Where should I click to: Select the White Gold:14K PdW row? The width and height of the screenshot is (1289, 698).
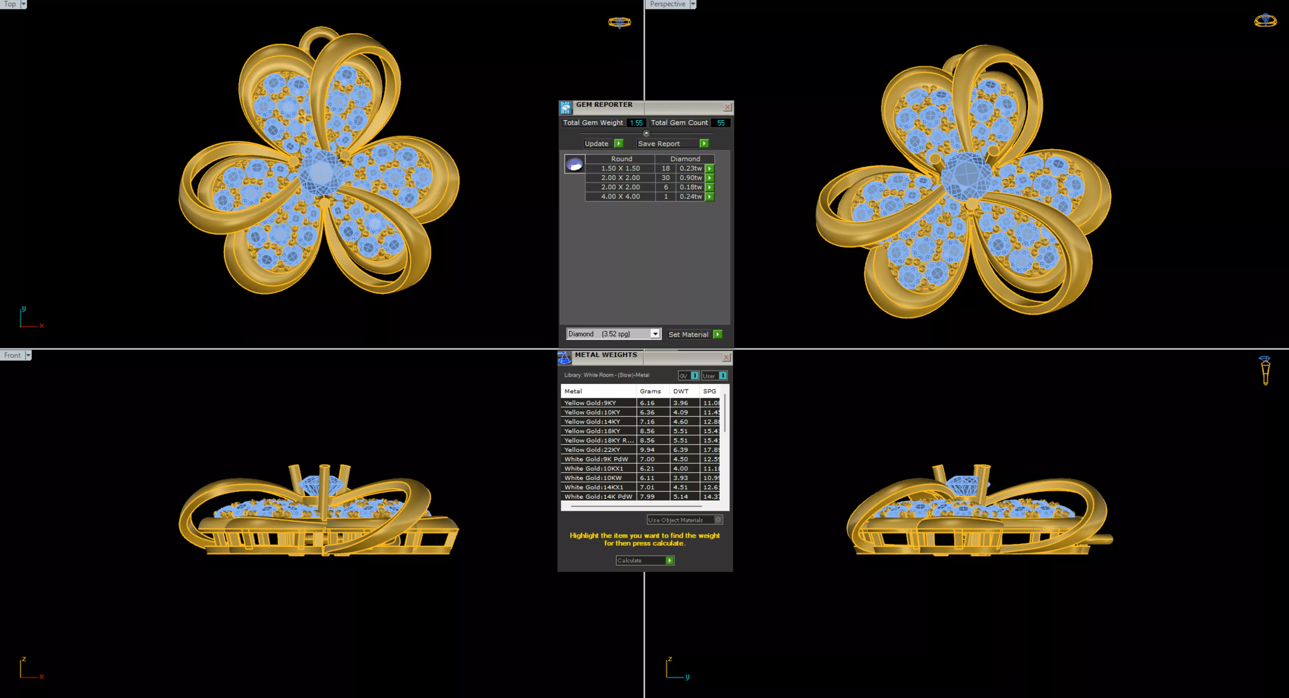pos(641,497)
